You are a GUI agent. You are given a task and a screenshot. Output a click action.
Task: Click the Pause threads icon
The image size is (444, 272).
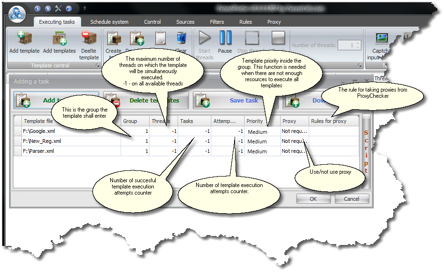point(225,38)
